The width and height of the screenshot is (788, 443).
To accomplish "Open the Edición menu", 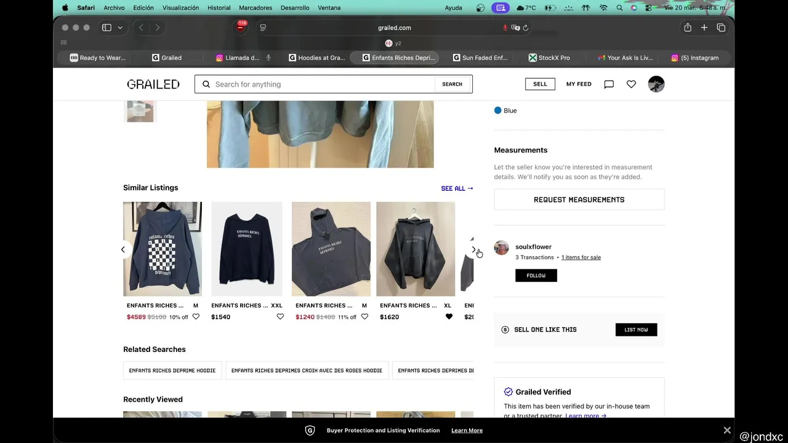I will [x=143, y=7].
